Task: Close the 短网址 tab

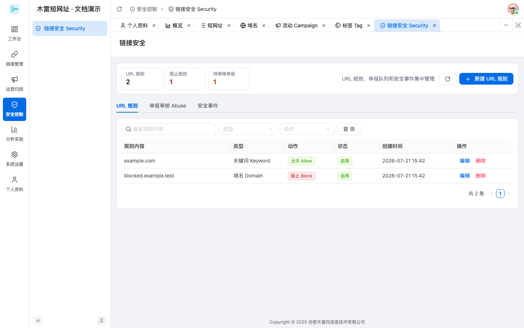Action: (229, 26)
